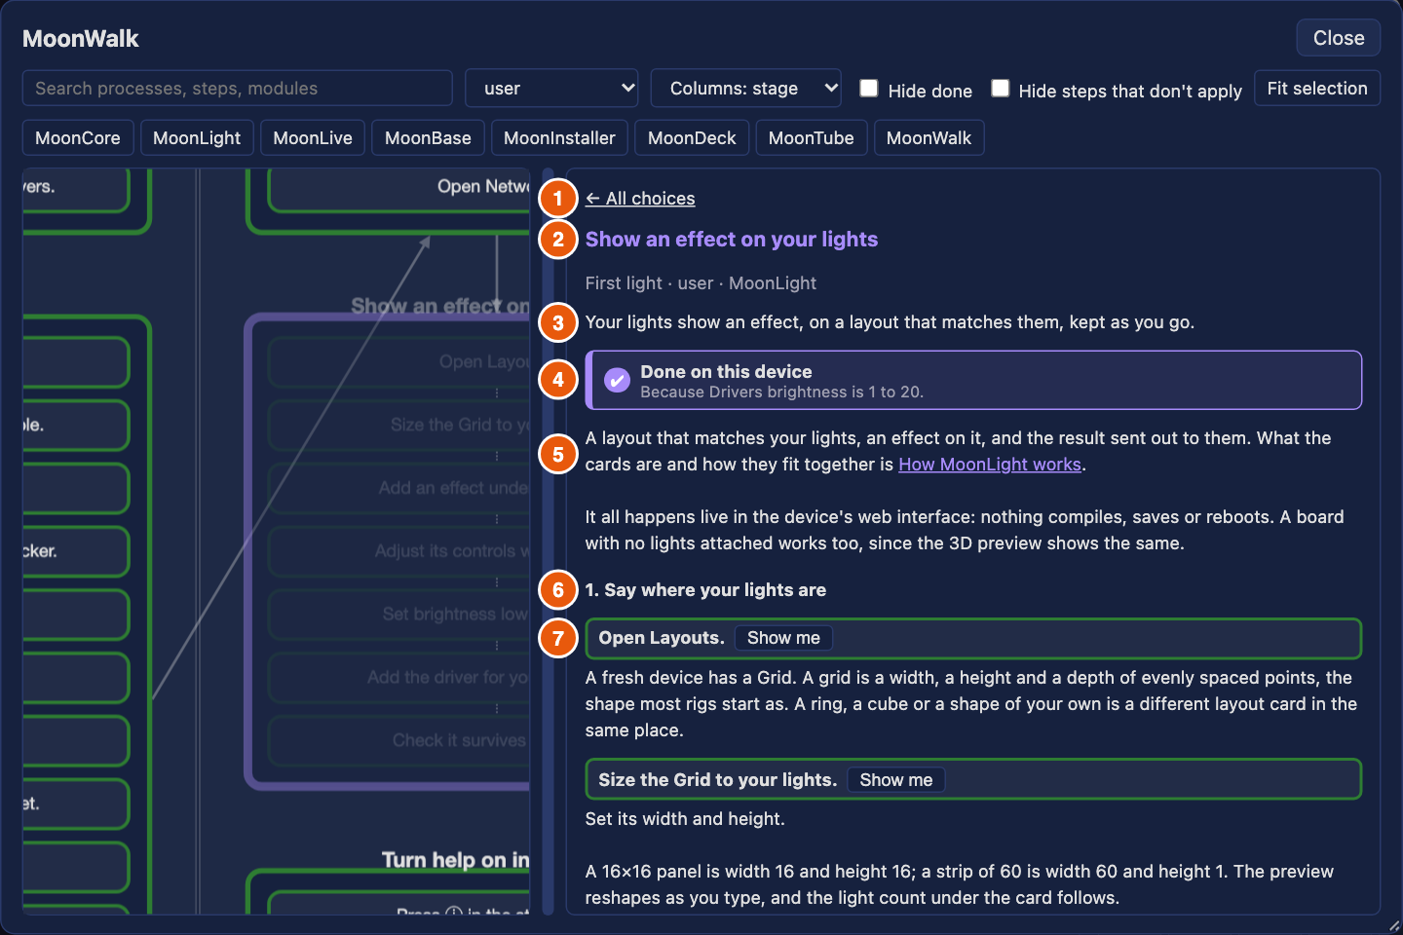Click Show me next to Open Layouts
The image size is (1403, 935).
(x=783, y=638)
